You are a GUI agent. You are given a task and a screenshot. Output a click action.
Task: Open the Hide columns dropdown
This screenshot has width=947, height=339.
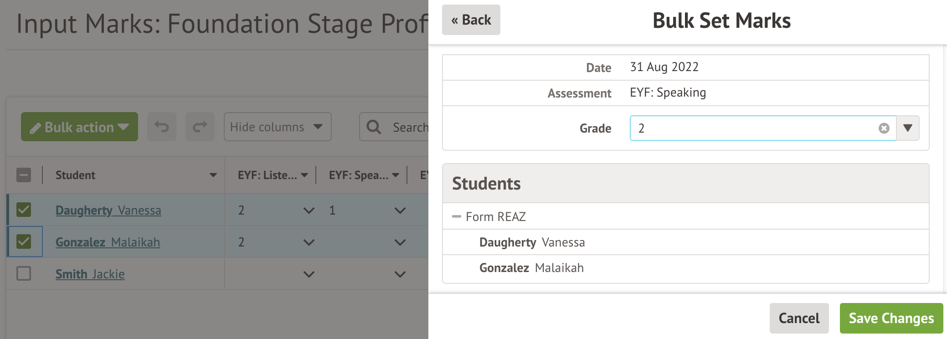coord(278,127)
